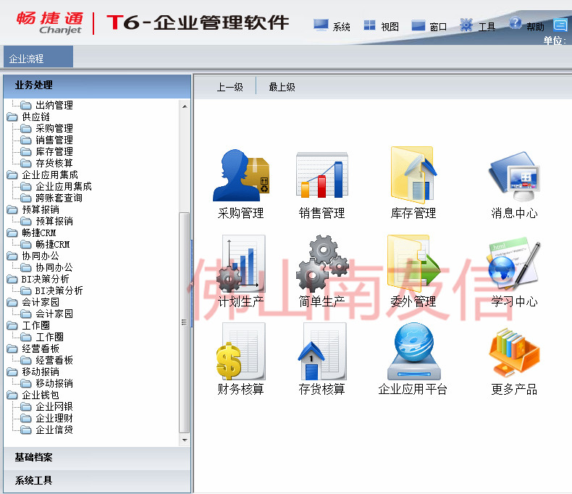Launch the 企业应用平台 globe icon
This screenshot has width=572, height=494.
[x=413, y=351]
